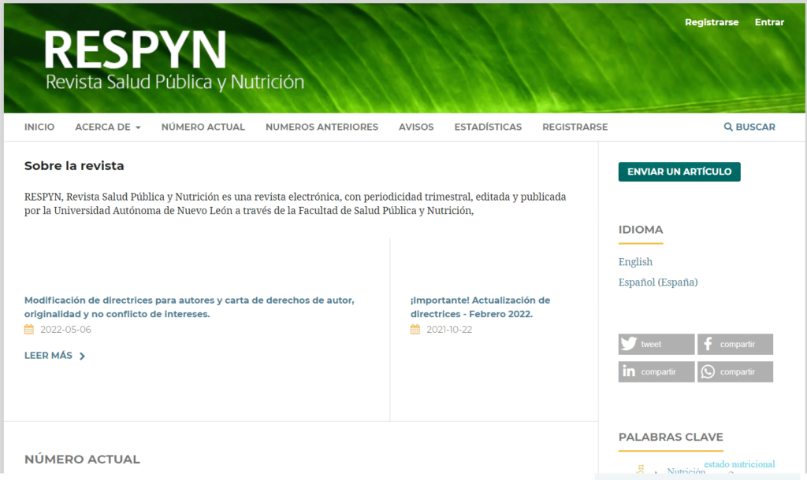Open the ACERCA DE dropdown menu
807x480 pixels.
click(107, 127)
